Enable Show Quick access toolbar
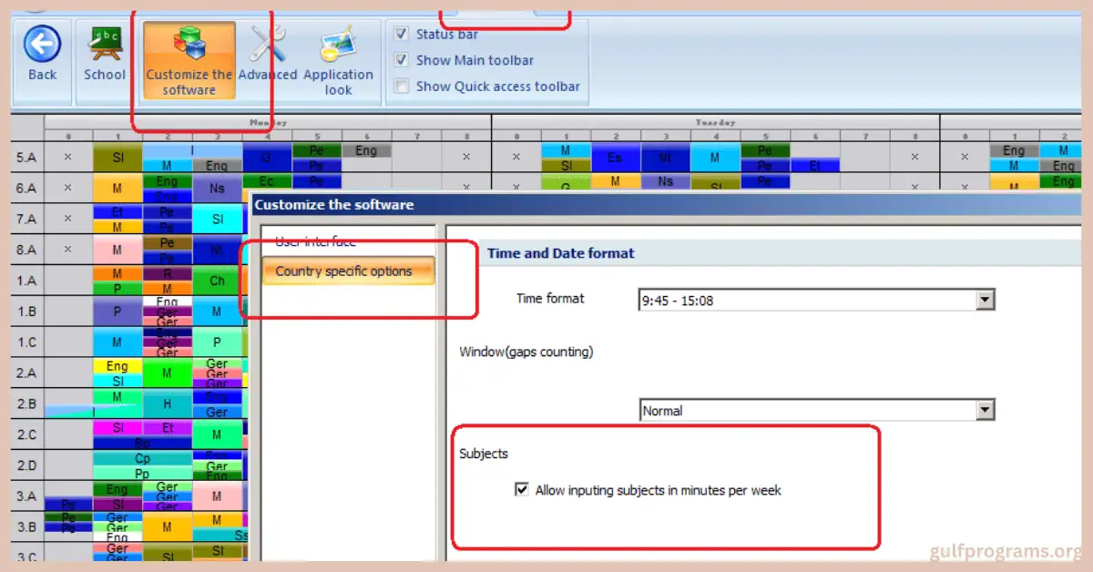The height and width of the screenshot is (572, 1093). click(x=401, y=87)
